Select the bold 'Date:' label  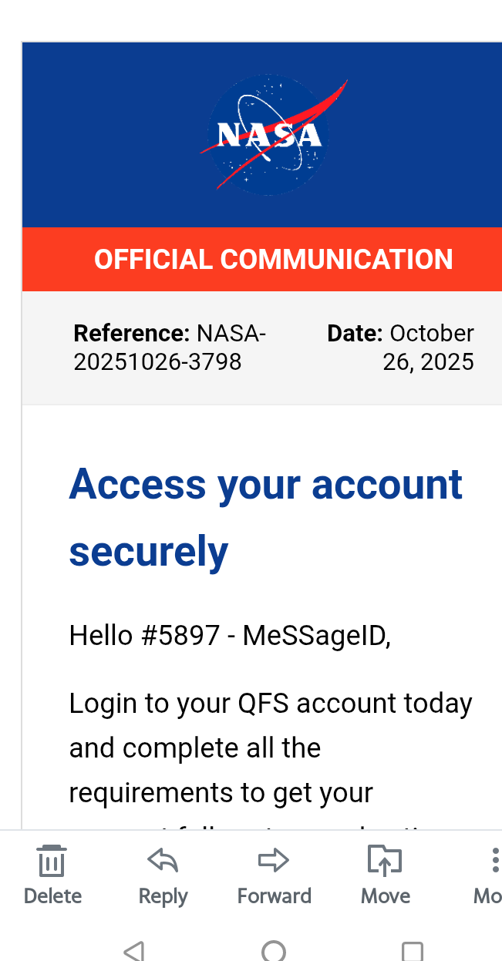(x=355, y=334)
